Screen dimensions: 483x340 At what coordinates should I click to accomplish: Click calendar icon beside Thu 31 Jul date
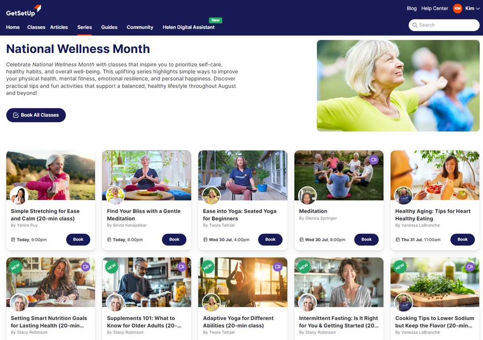click(397, 240)
